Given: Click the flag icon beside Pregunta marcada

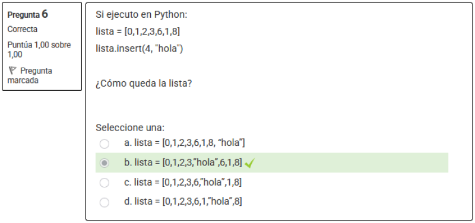Looking at the screenshot, I should tap(12, 71).
